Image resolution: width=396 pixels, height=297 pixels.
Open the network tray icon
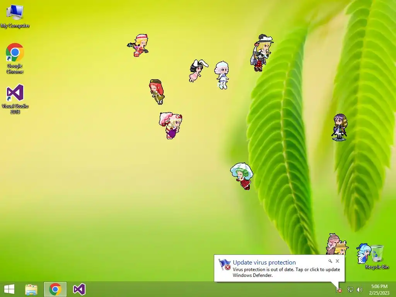point(350,290)
